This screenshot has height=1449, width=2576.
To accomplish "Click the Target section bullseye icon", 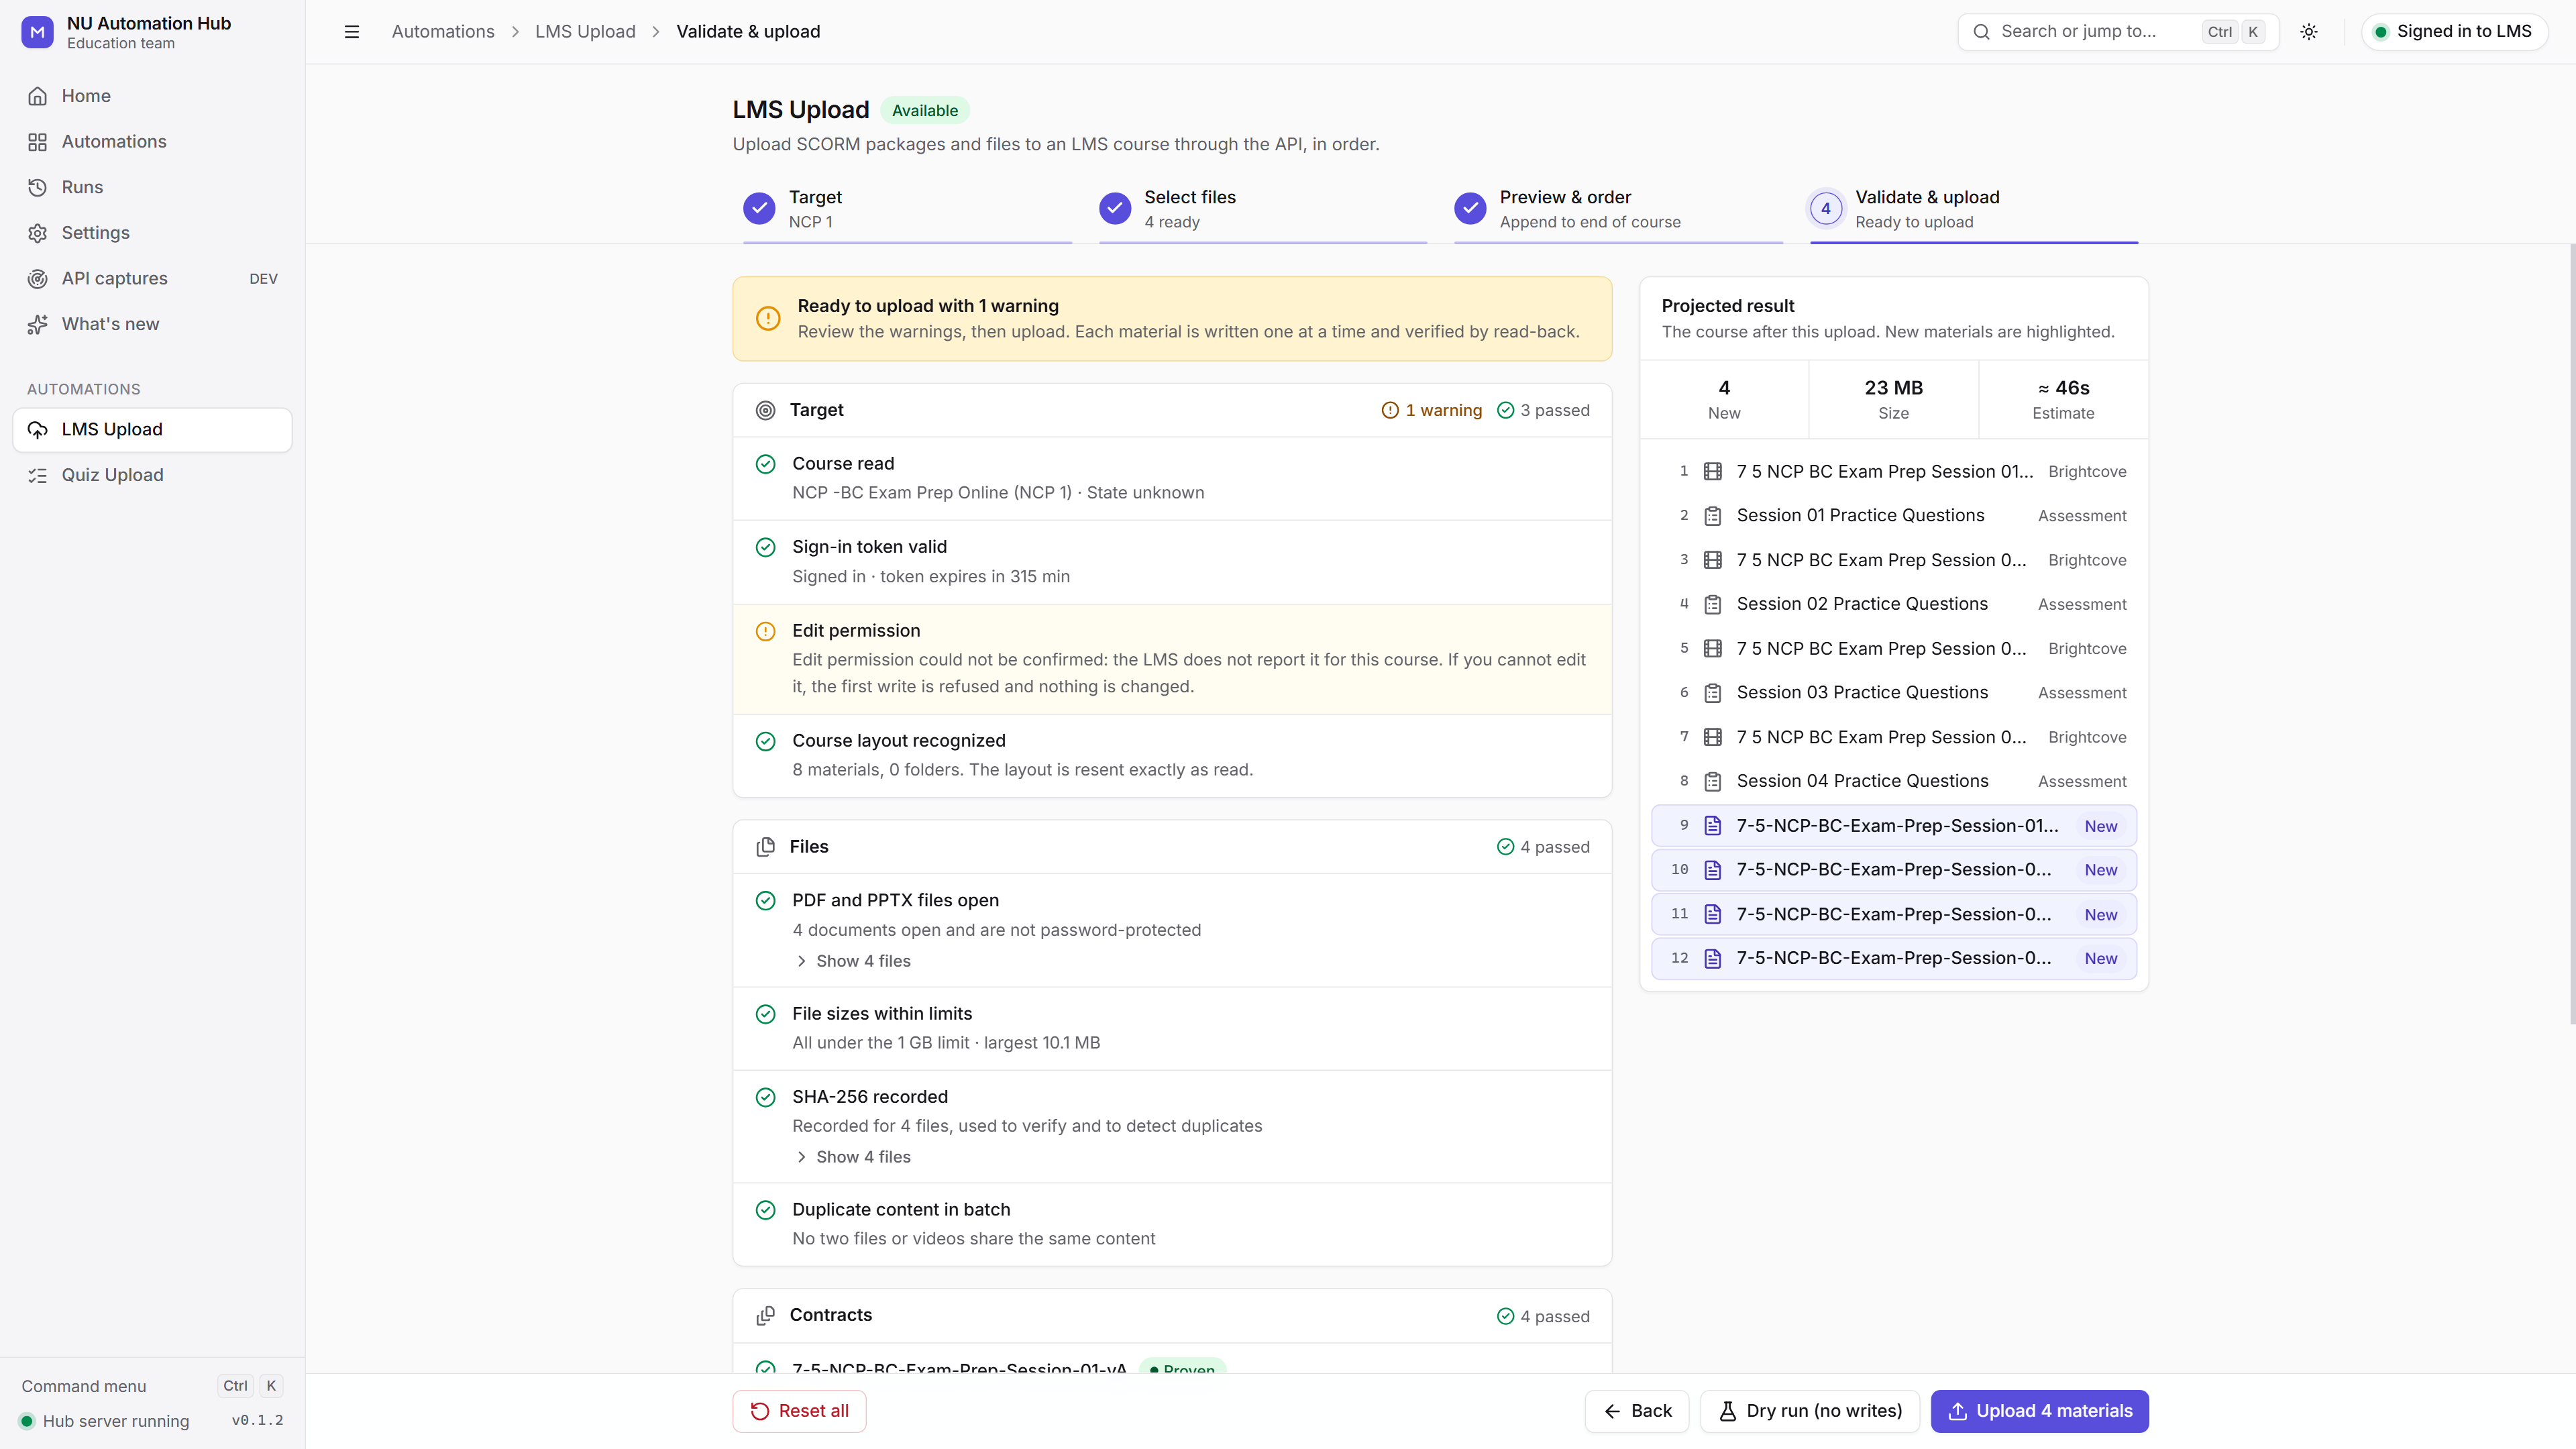I will pyautogui.click(x=765, y=410).
